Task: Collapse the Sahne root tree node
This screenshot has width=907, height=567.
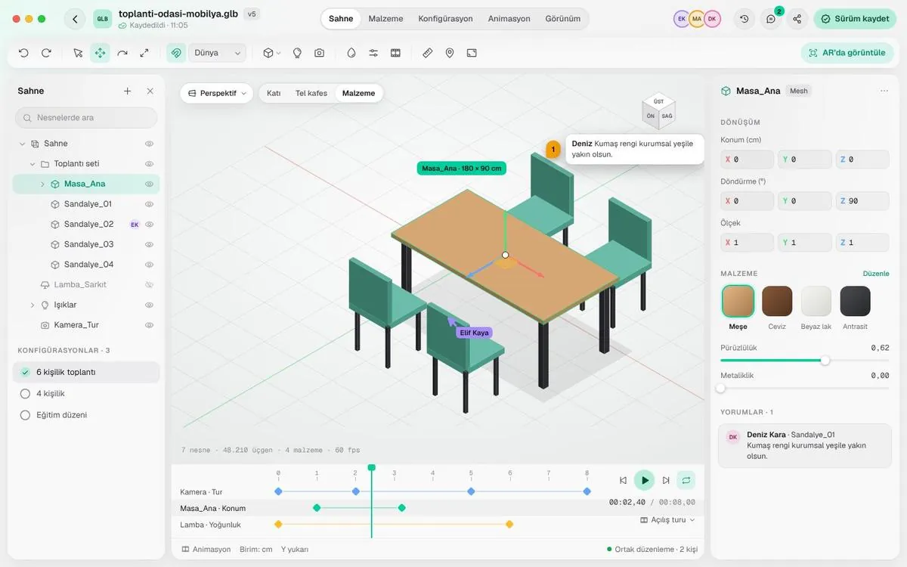Action: pos(21,144)
